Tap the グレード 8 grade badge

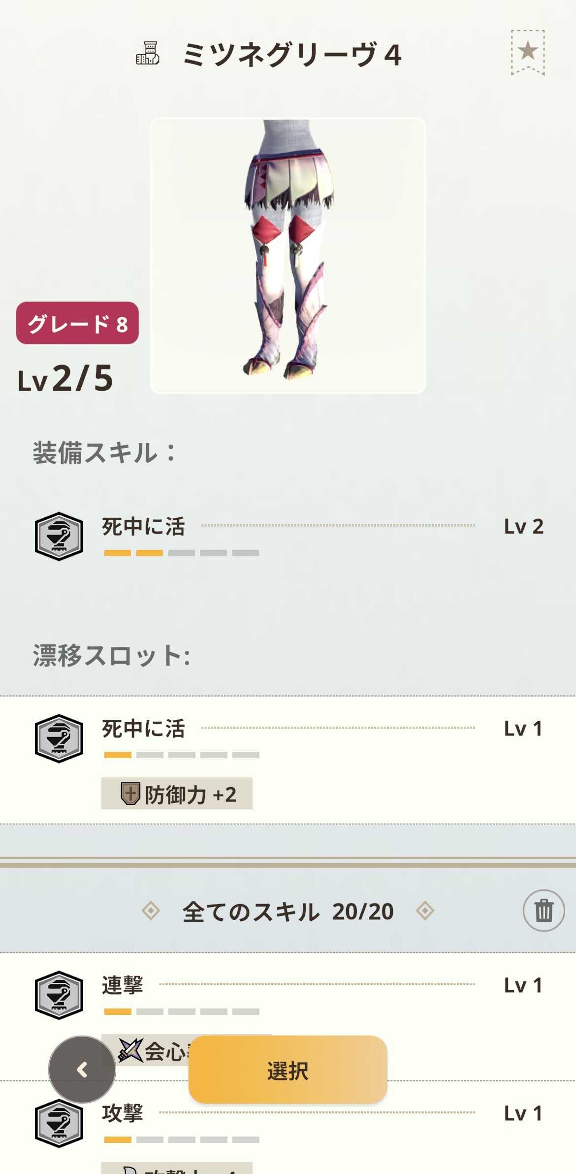click(77, 323)
